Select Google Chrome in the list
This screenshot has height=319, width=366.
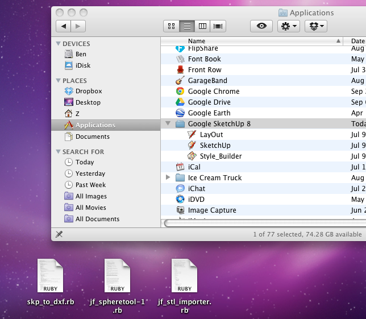pyautogui.click(x=263, y=92)
